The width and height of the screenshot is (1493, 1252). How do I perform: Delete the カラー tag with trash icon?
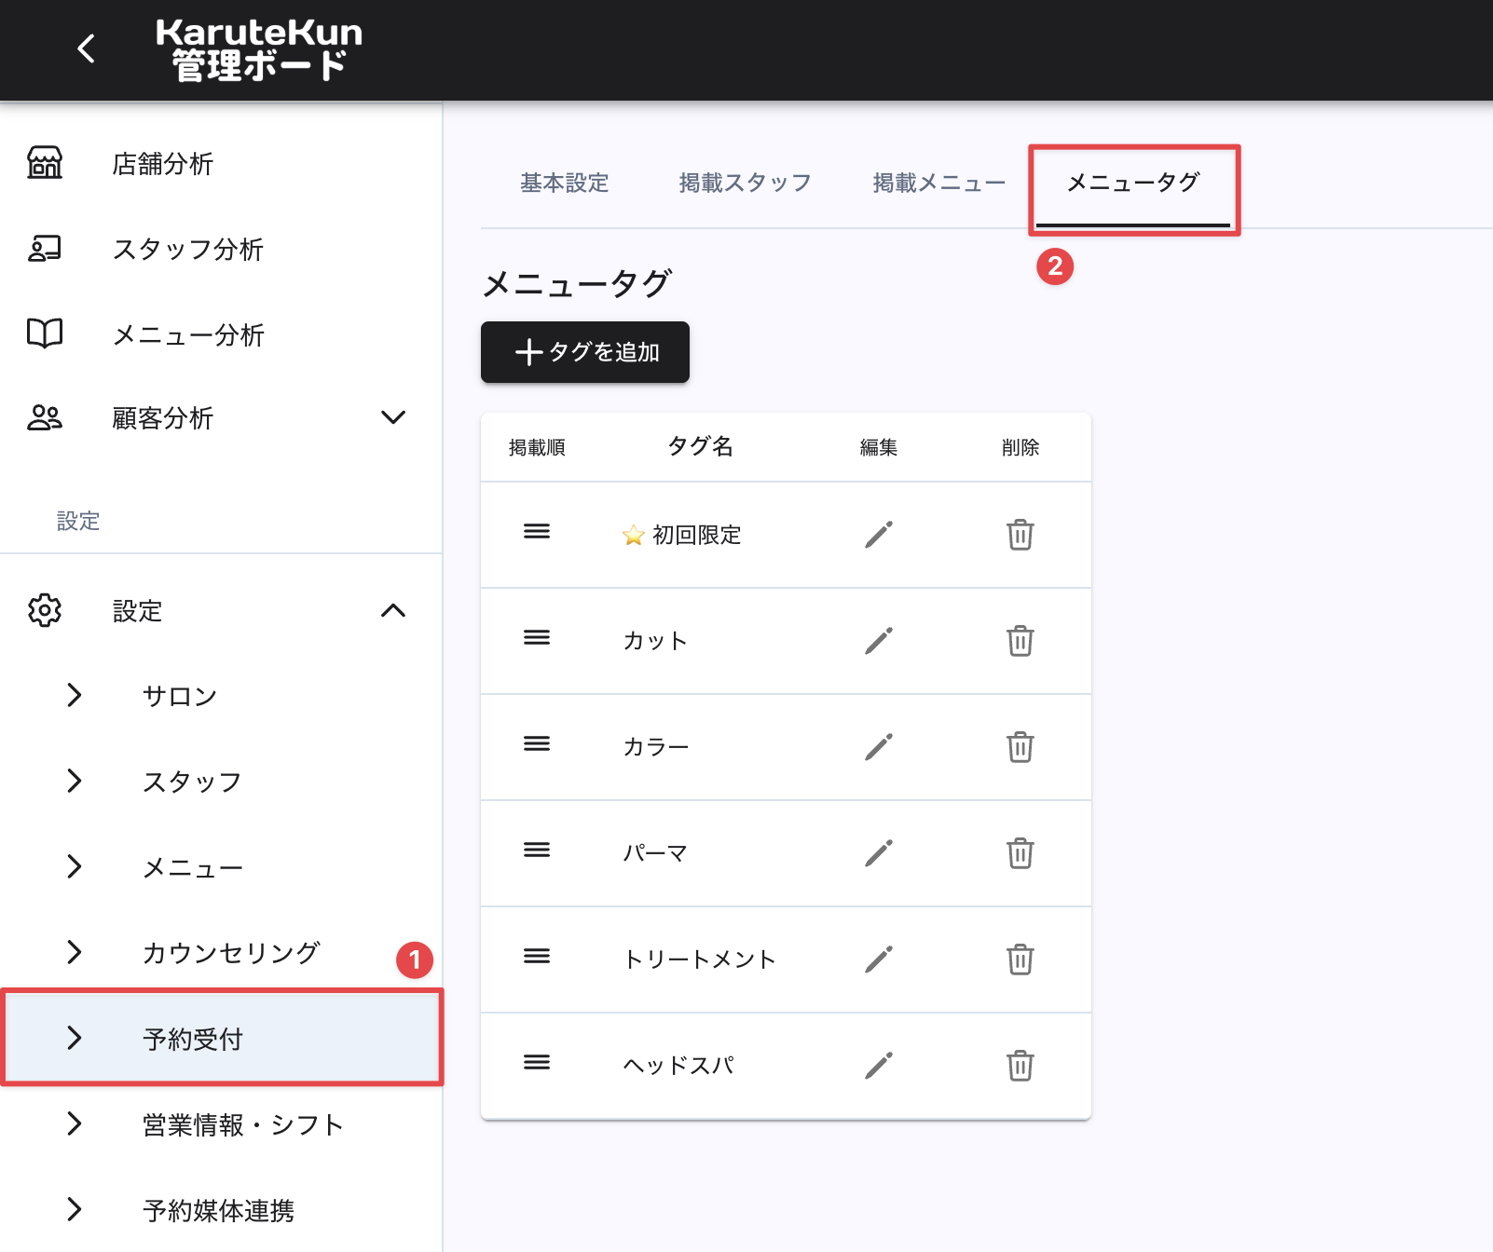pos(1020,747)
